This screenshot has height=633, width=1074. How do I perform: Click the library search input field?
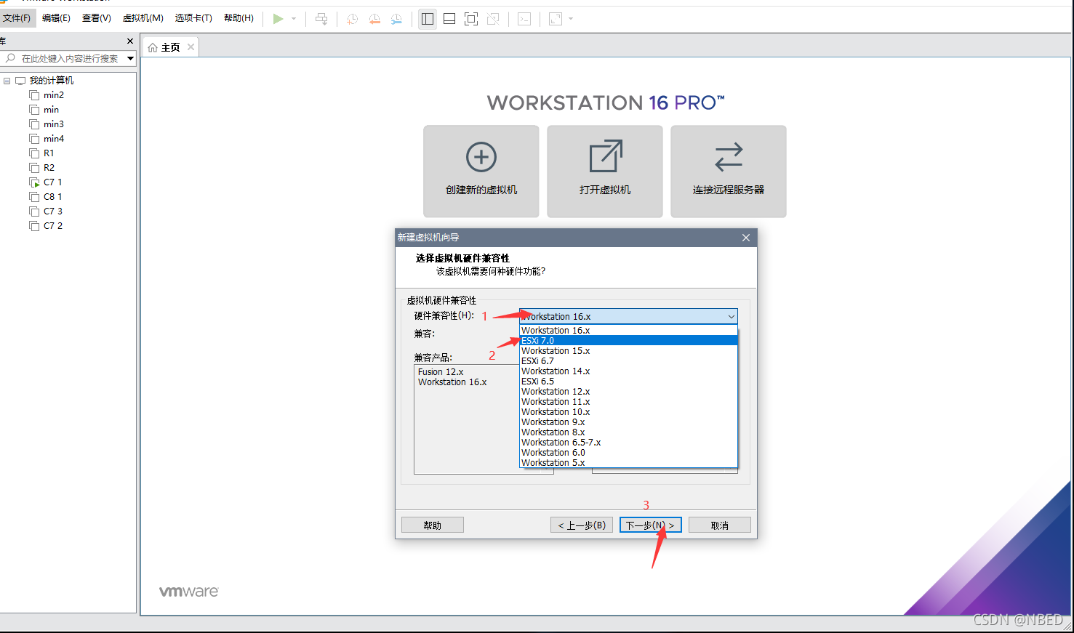64,58
